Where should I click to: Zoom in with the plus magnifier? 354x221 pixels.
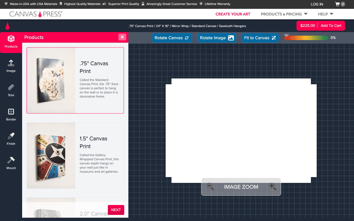point(272,187)
